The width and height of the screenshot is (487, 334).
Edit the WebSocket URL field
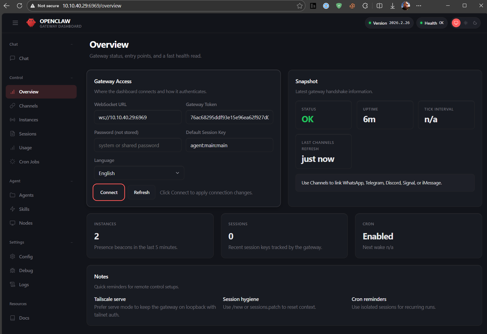(x=138, y=117)
